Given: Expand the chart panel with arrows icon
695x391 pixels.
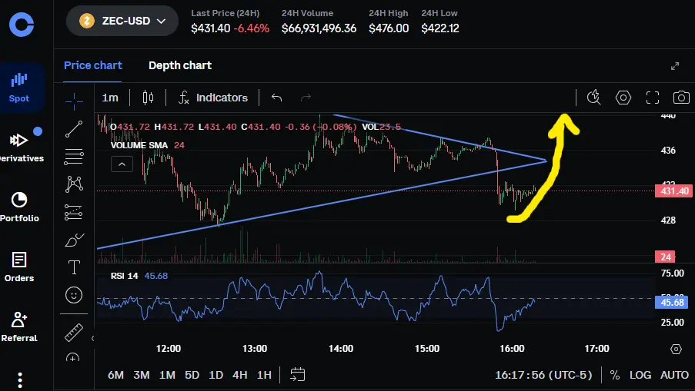Looking at the screenshot, I should [675, 66].
